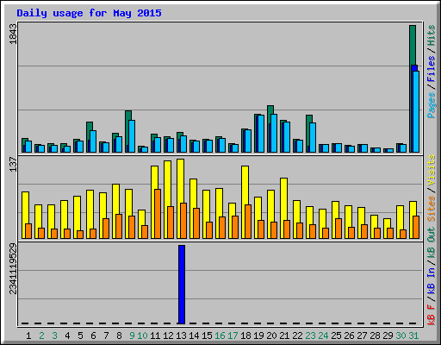The height and width of the screenshot is (345, 441).
Task: Click the blue kB In bar for day 13
Action: click(x=182, y=285)
